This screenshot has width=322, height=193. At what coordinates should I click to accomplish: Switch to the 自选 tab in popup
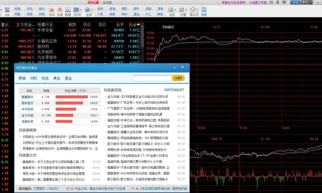[x=45, y=78]
